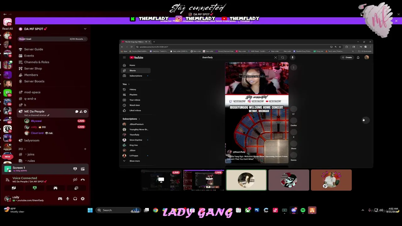The height and width of the screenshot is (226, 402).
Task: Mute microphone in Discord user panel
Action: pos(68,199)
